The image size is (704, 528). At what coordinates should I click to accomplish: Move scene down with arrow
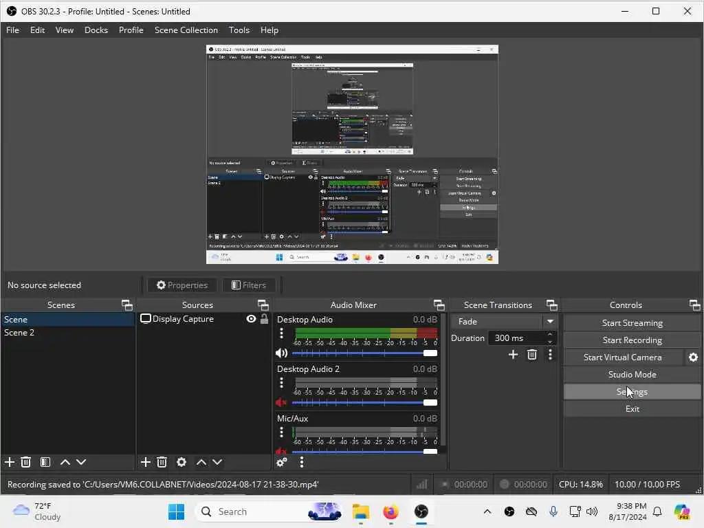[81, 461]
